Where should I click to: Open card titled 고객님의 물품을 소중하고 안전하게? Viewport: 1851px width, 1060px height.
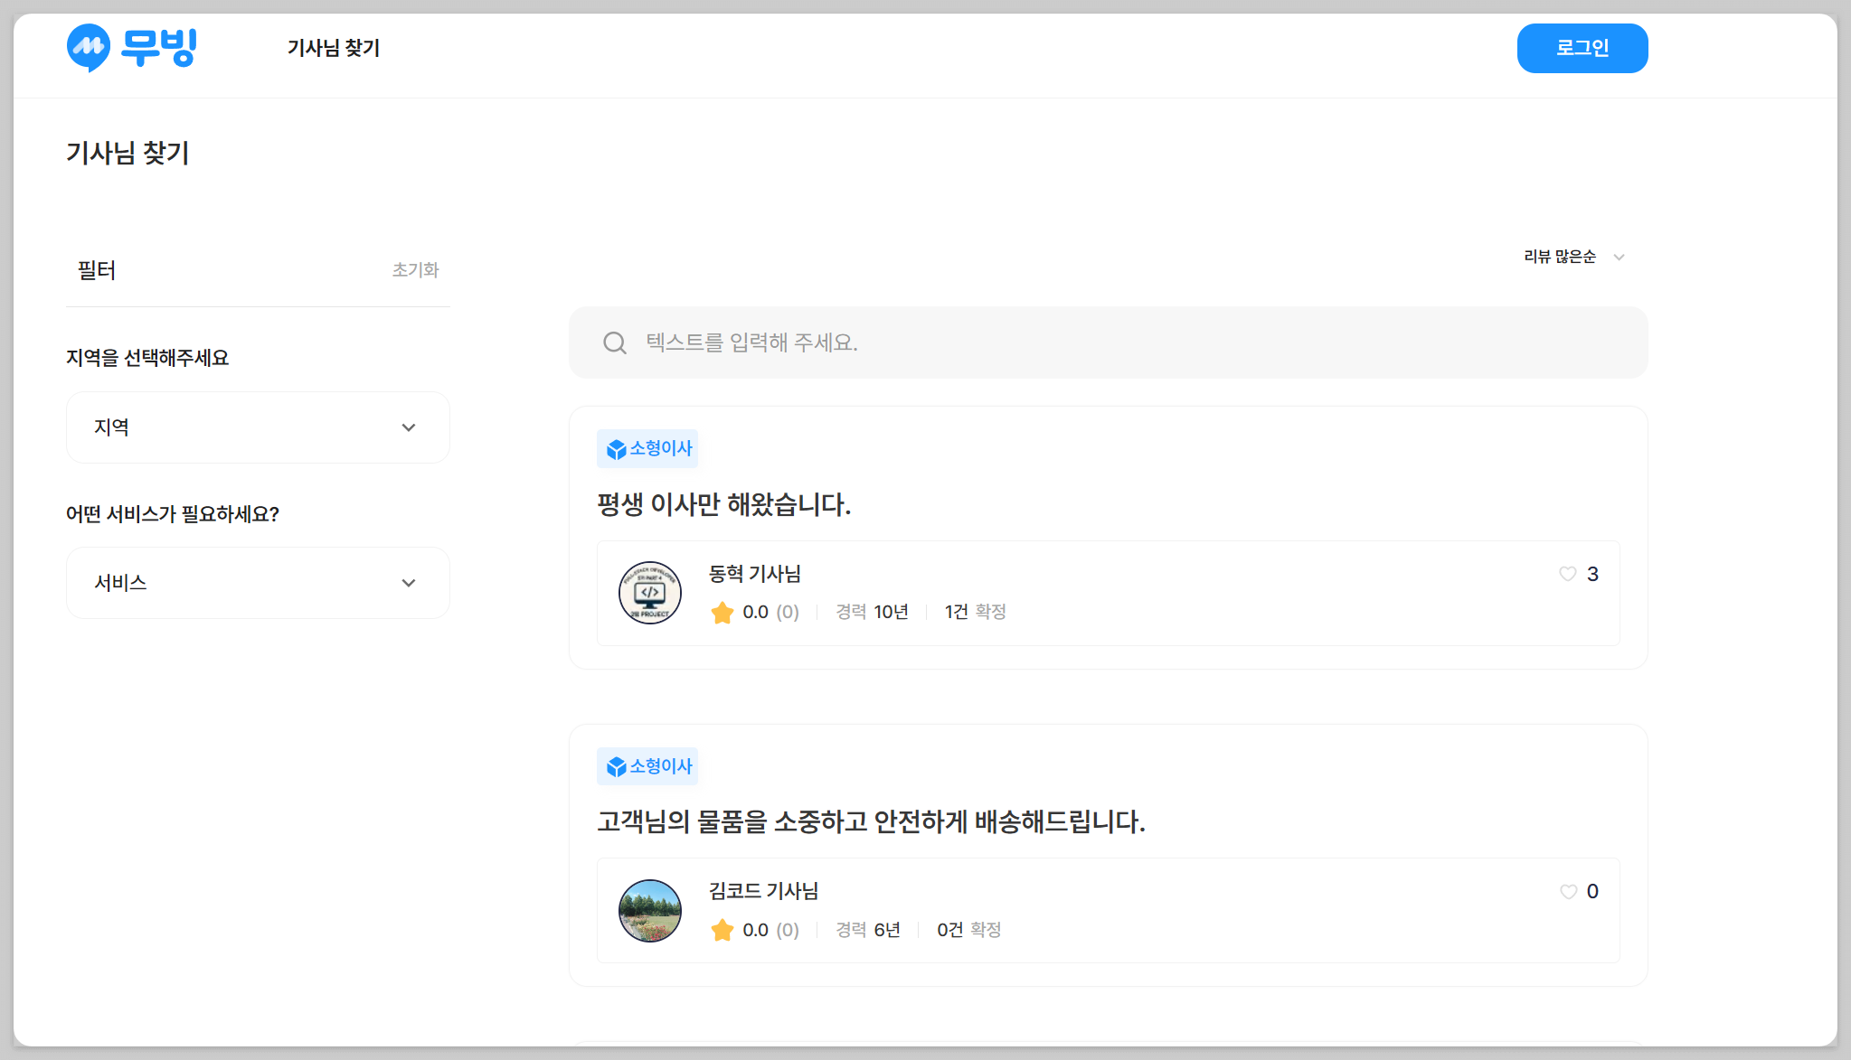coord(871,821)
